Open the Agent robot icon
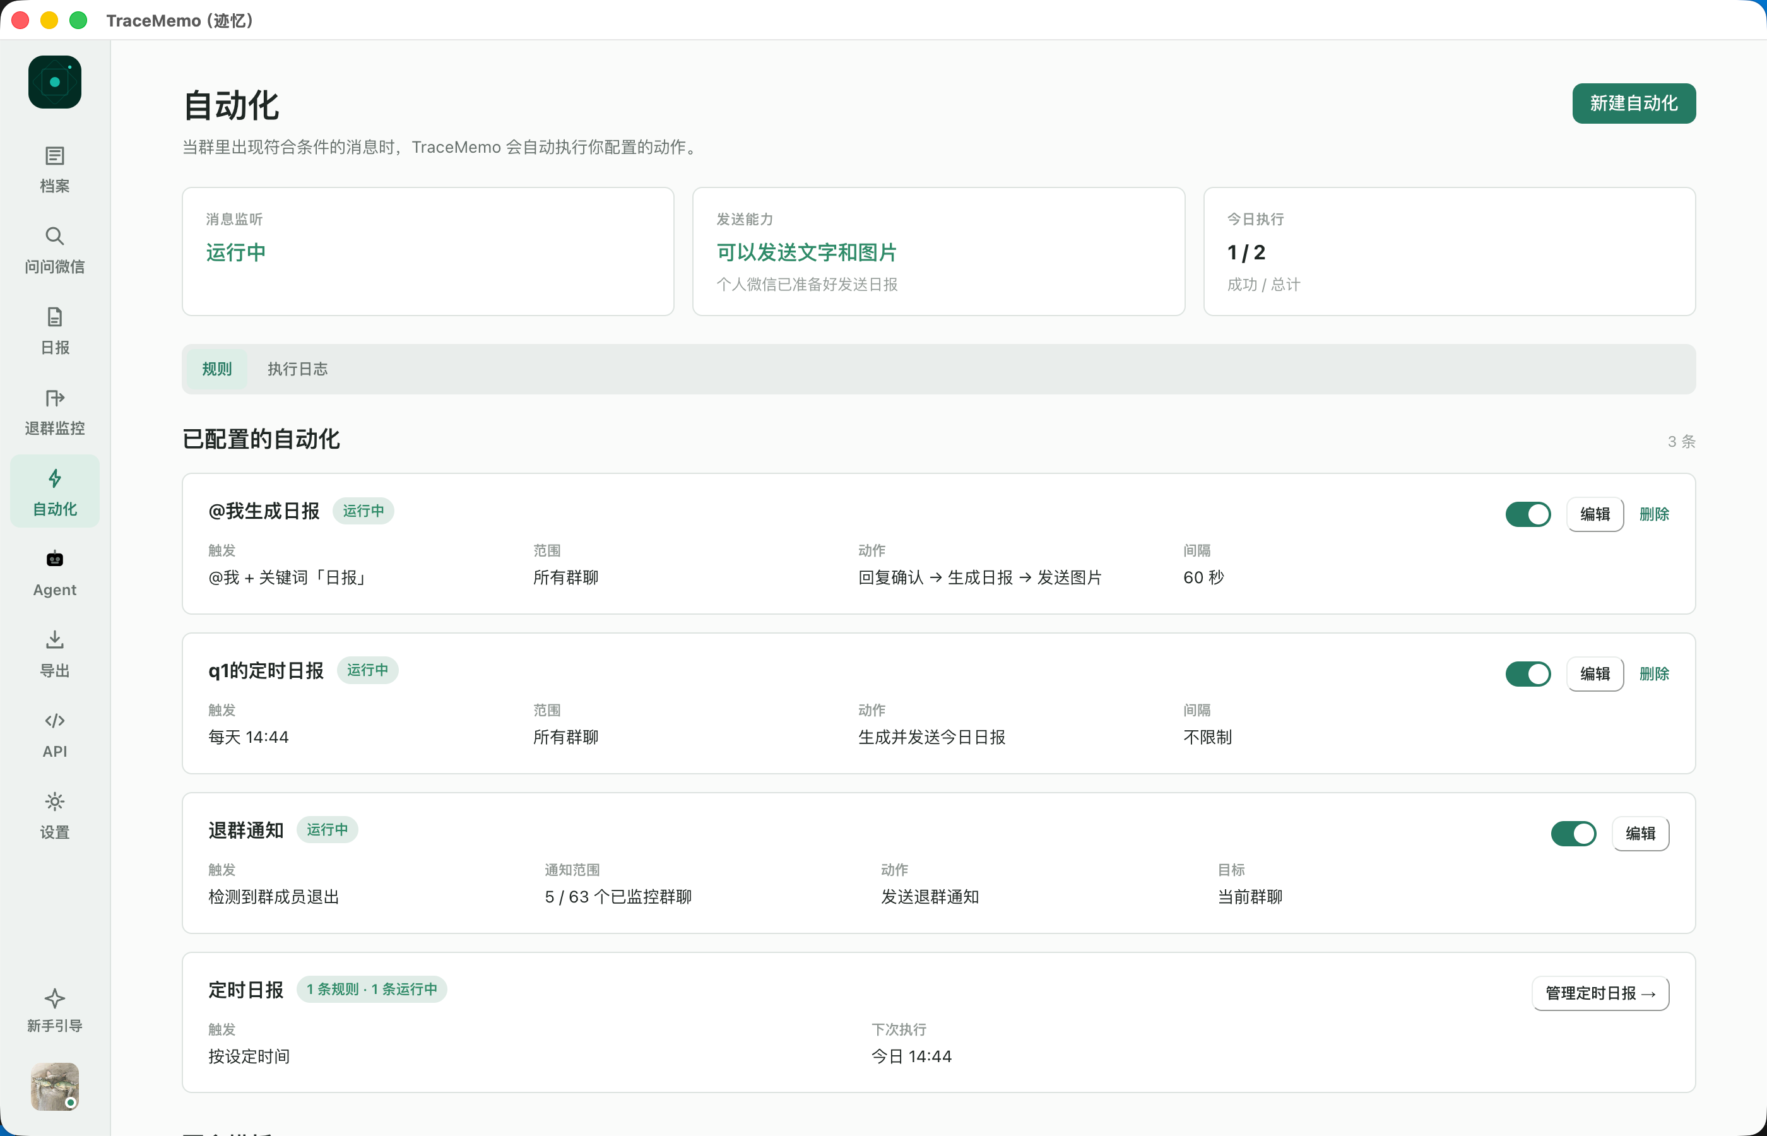 pos(54,559)
